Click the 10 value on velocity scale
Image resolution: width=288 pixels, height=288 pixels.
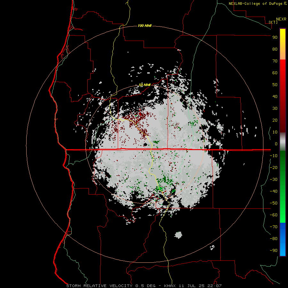pyautogui.click(x=275, y=132)
